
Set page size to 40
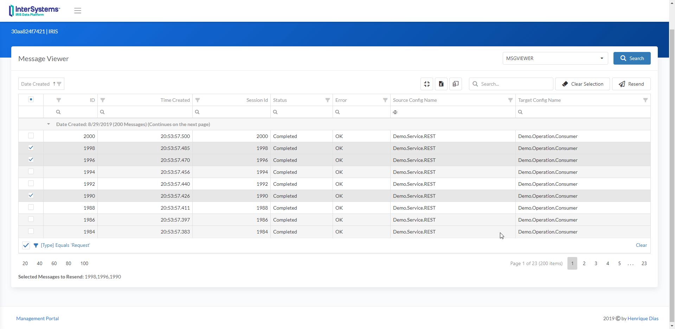point(40,263)
